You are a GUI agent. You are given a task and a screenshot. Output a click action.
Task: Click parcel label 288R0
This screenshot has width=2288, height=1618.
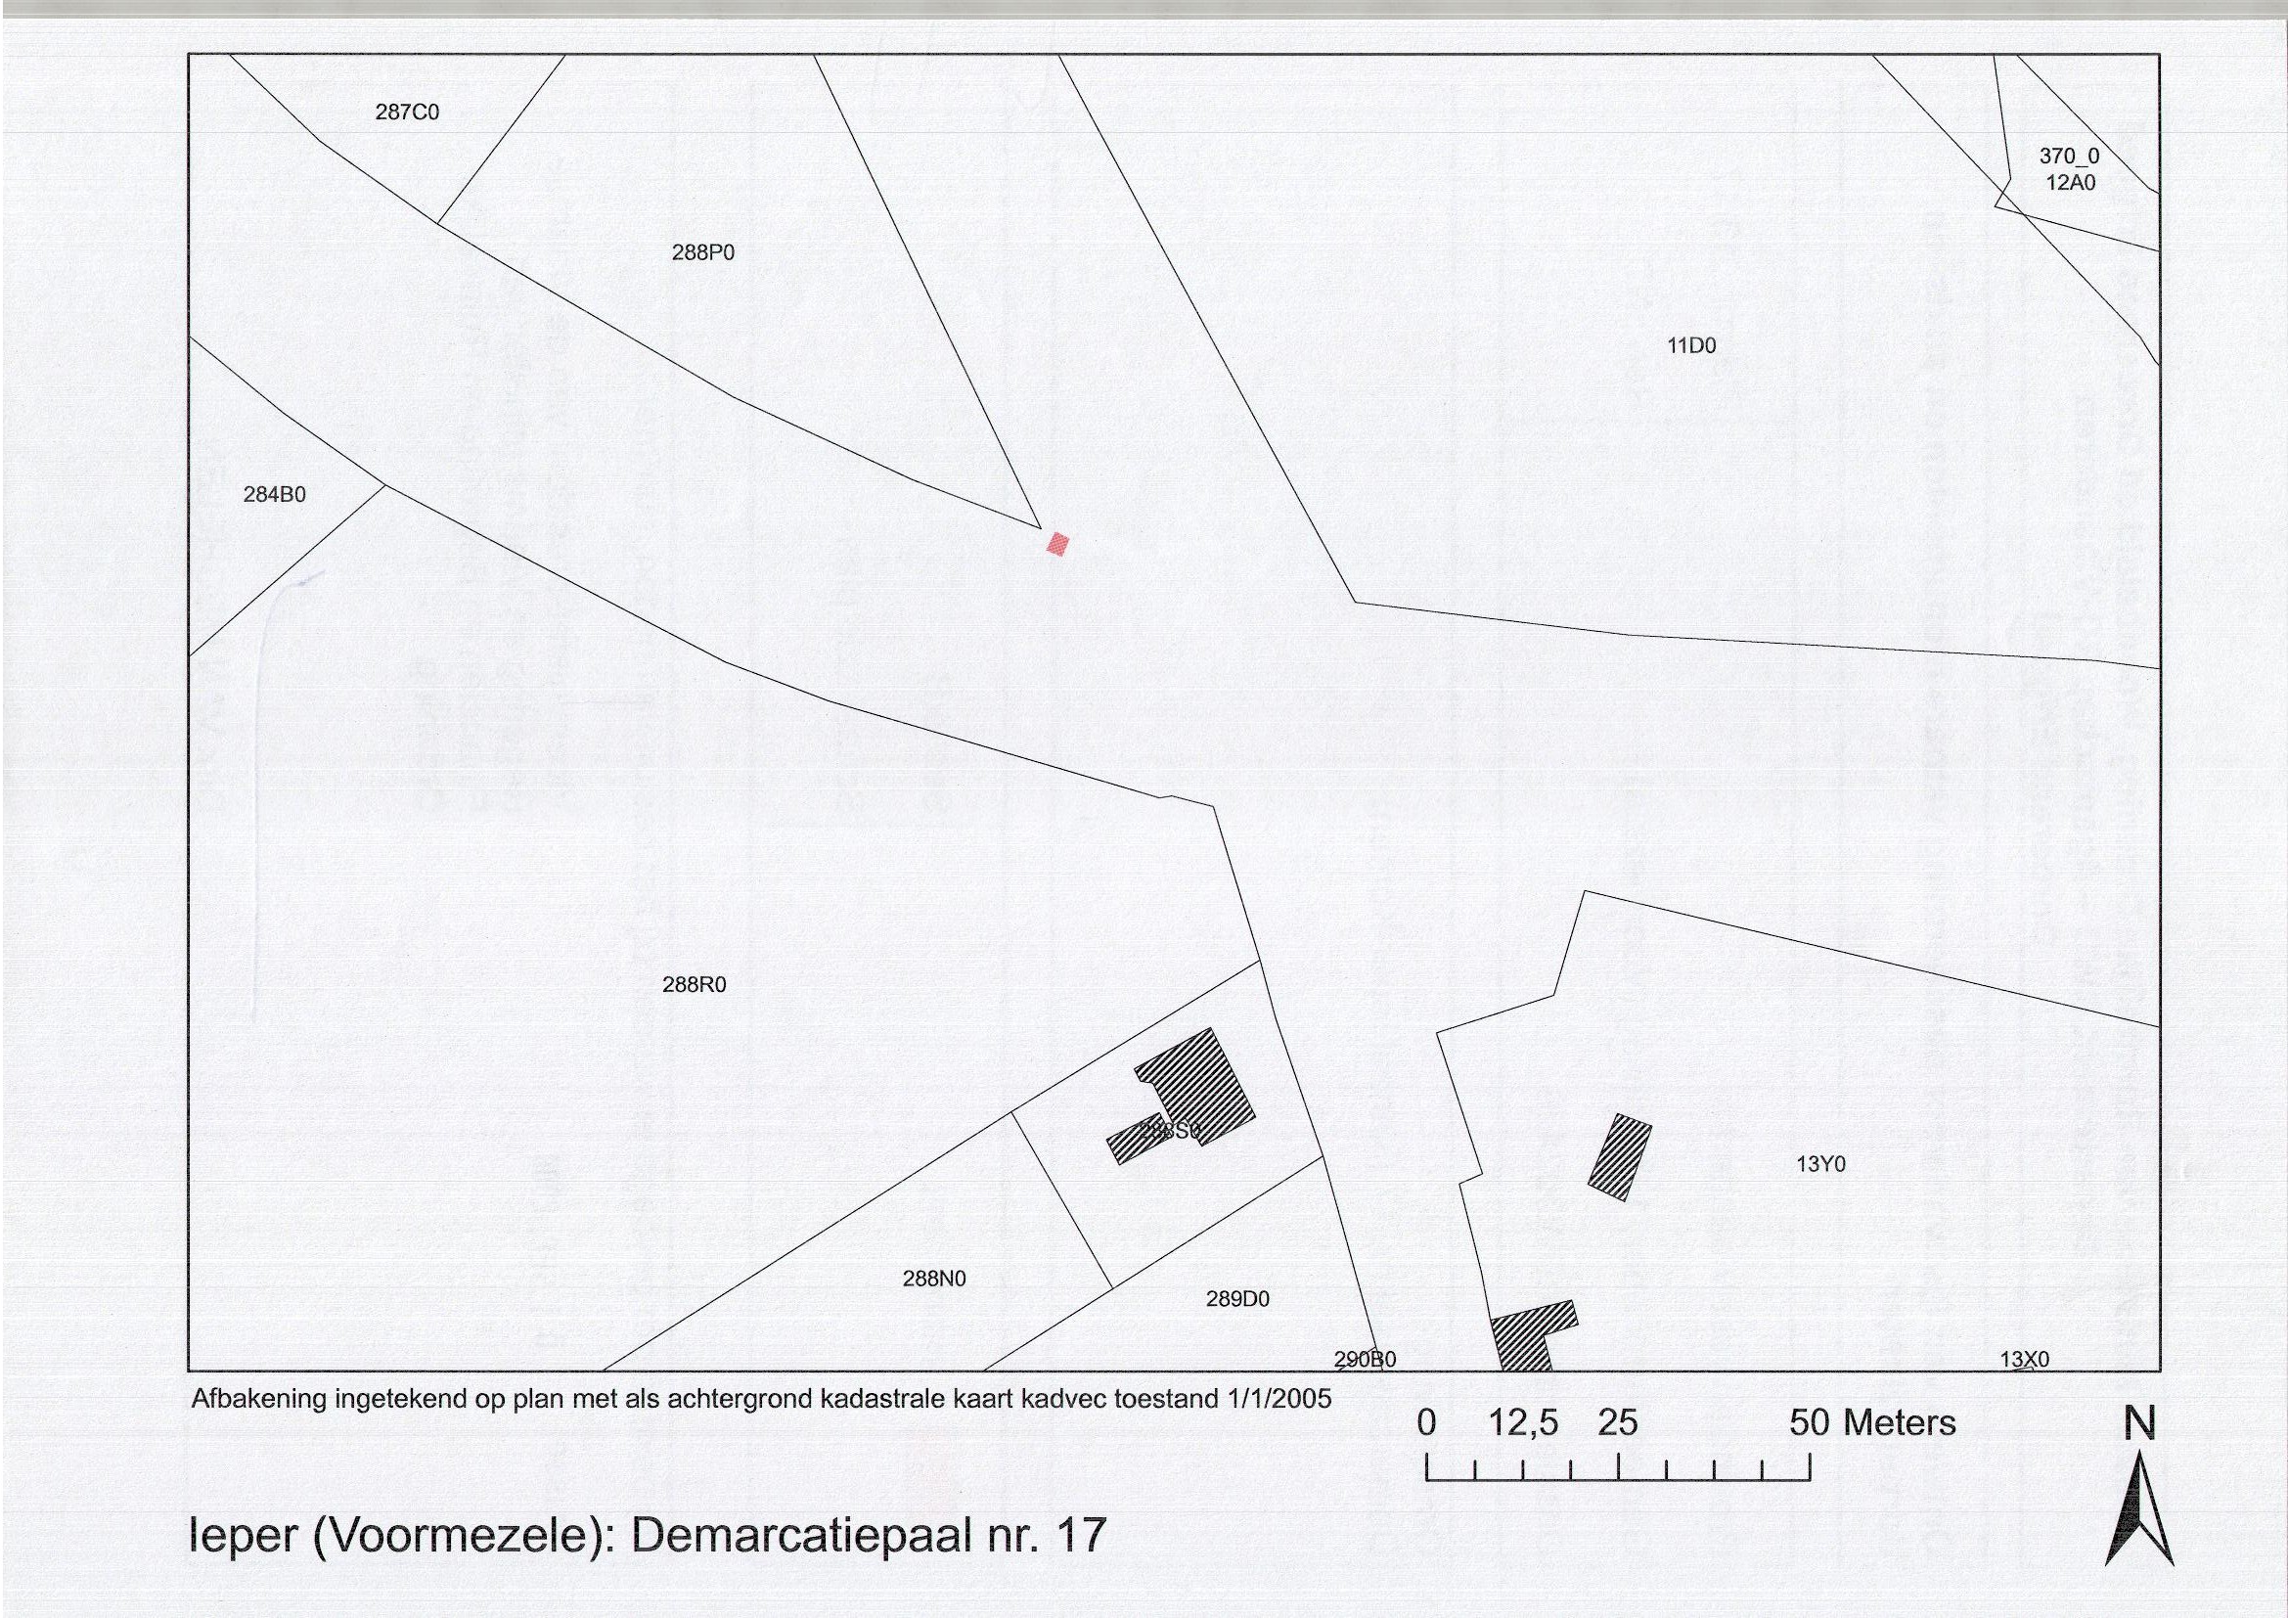pos(694,984)
